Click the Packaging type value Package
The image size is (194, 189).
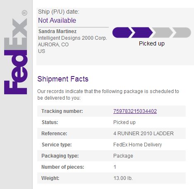click(x=123, y=156)
